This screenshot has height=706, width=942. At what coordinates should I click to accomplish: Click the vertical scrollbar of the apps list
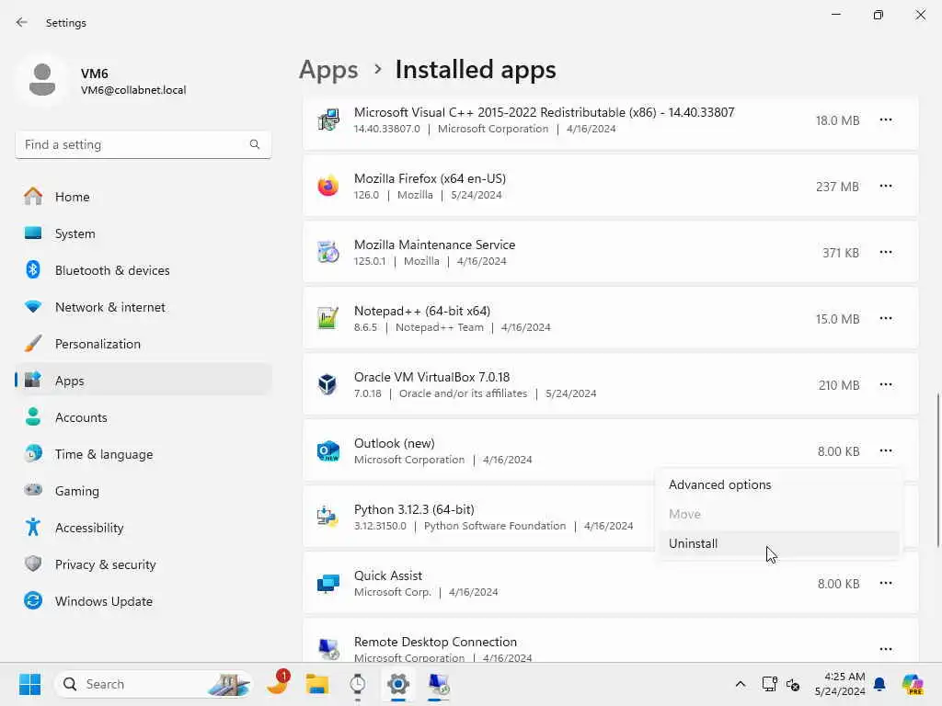(937, 470)
